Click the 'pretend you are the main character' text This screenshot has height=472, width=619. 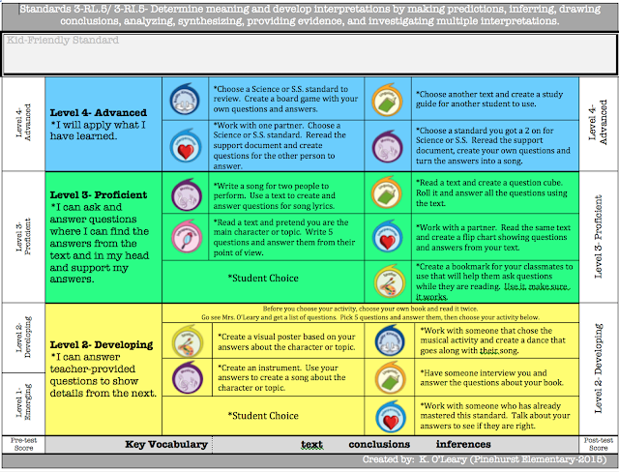[x=284, y=237]
